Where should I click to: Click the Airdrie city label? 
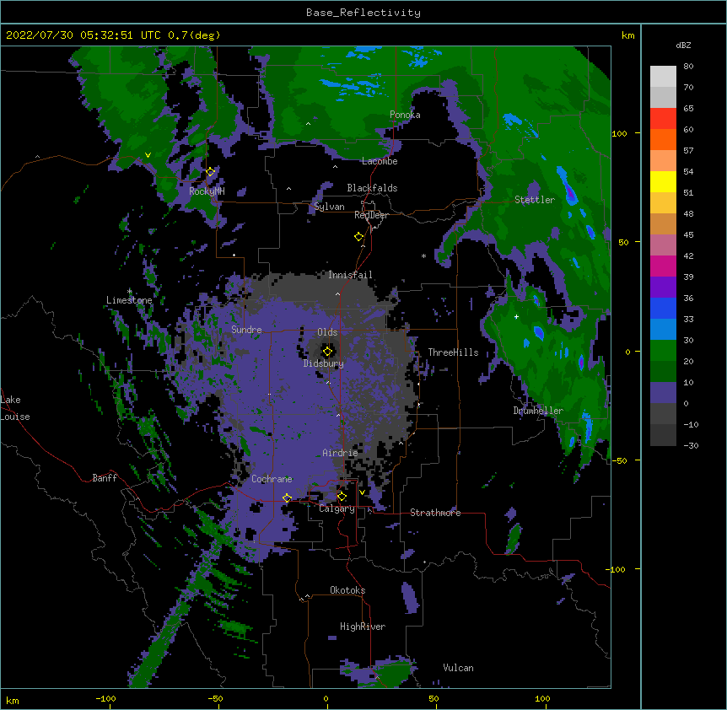coord(340,453)
